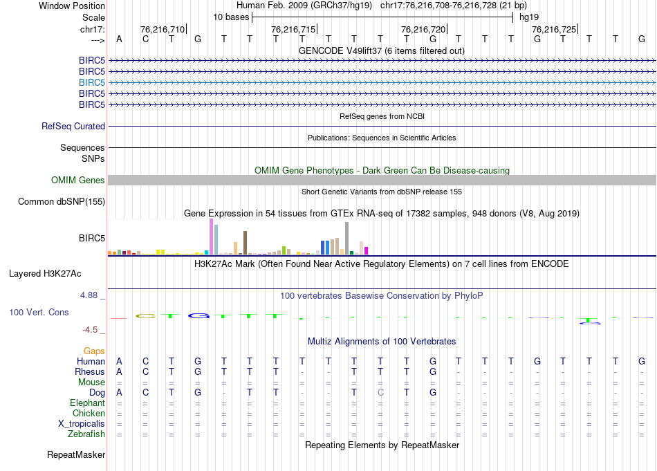The image size is (657, 471).
Task: Click the large blue G in conservation logo
Action: click(198, 315)
